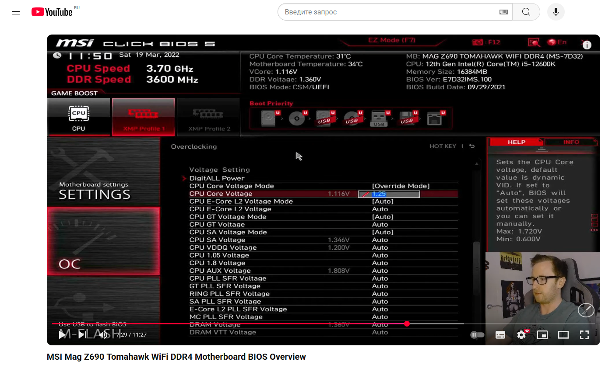The width and height of the screenshot is (605, 365).
Task: Click the back arrow next to HOT KEY
Action: [x=471, y=146]
